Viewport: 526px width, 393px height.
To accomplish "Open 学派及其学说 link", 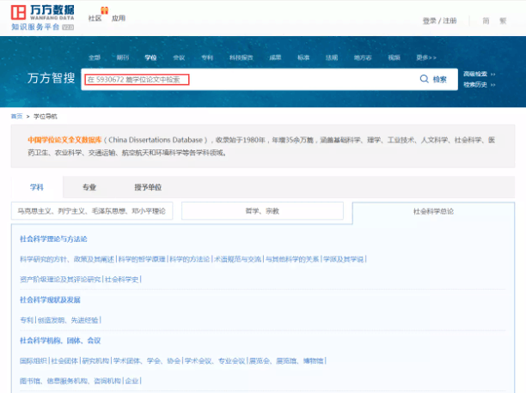I will point(343,259).
